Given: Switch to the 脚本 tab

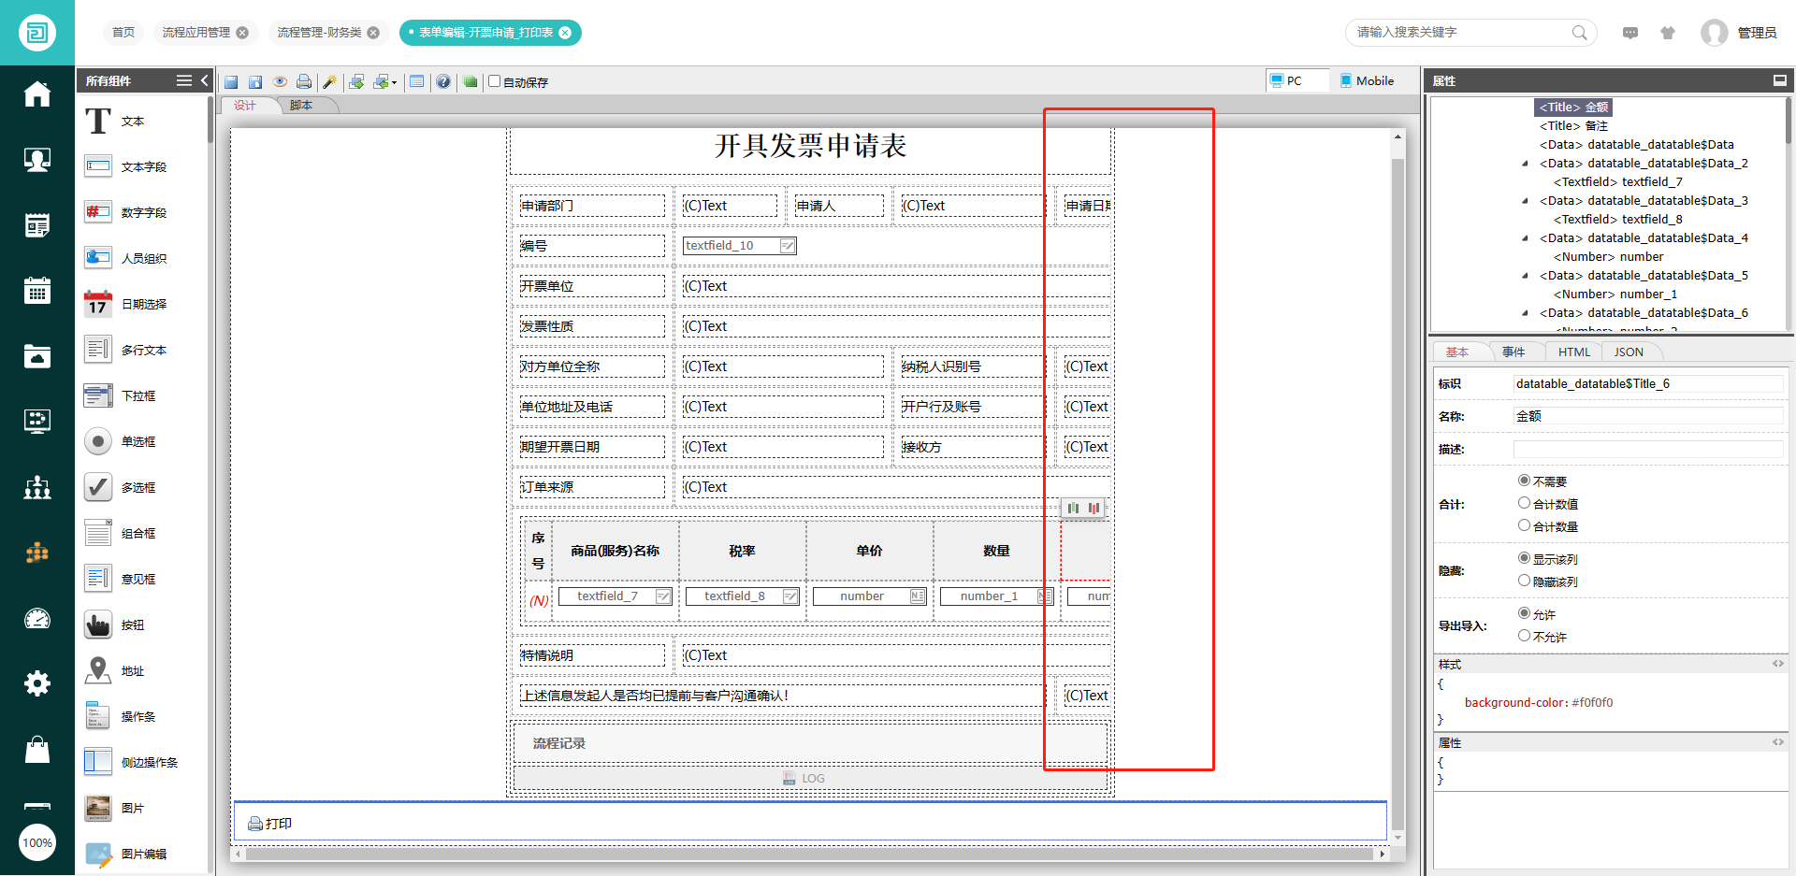Looking at the screenshot, I should [301, 106].
